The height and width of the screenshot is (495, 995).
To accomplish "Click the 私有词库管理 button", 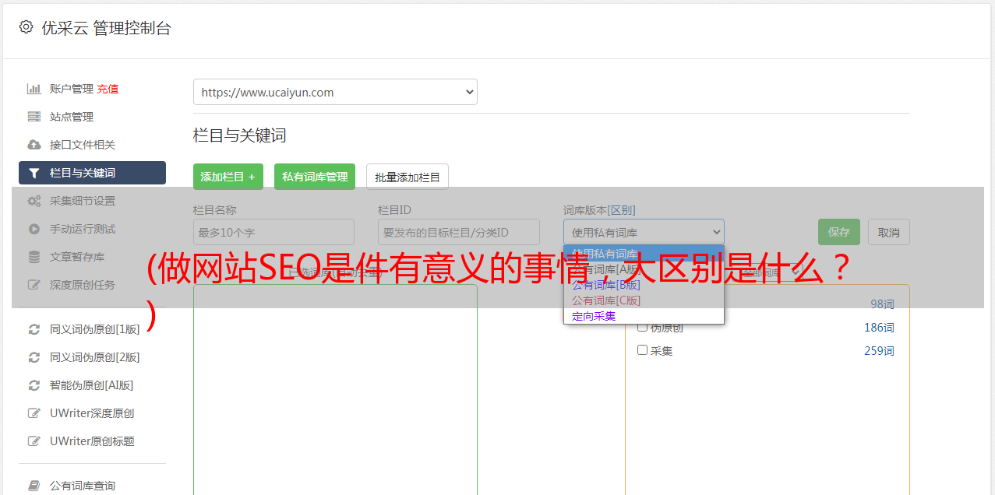I will pos(315,177).
